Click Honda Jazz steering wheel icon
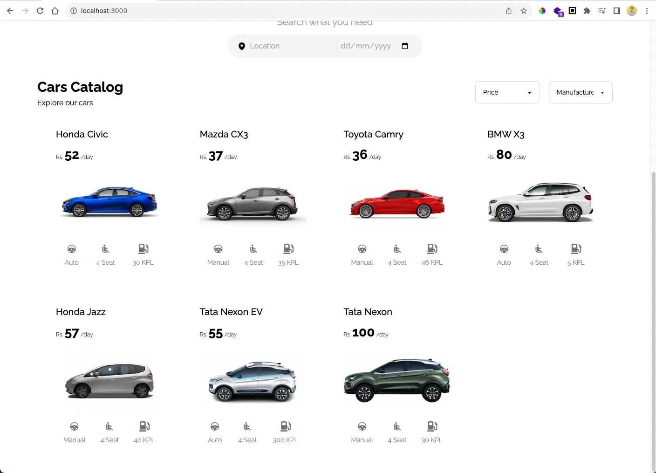Screen dimensions: 656x473 click(75, 426)
